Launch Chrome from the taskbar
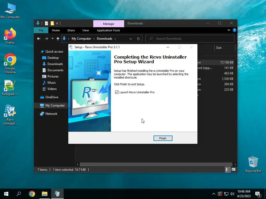 point(32,194)
